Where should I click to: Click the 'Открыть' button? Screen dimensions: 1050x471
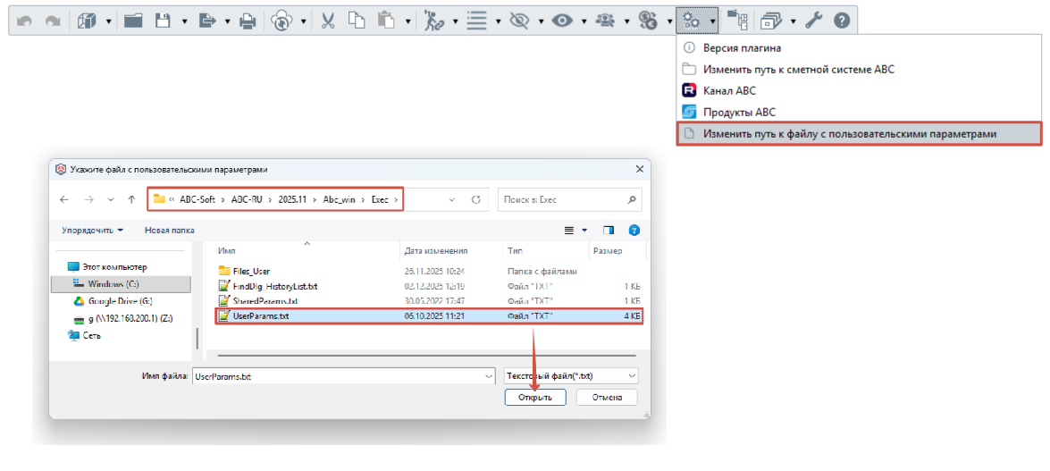point(535,398)
